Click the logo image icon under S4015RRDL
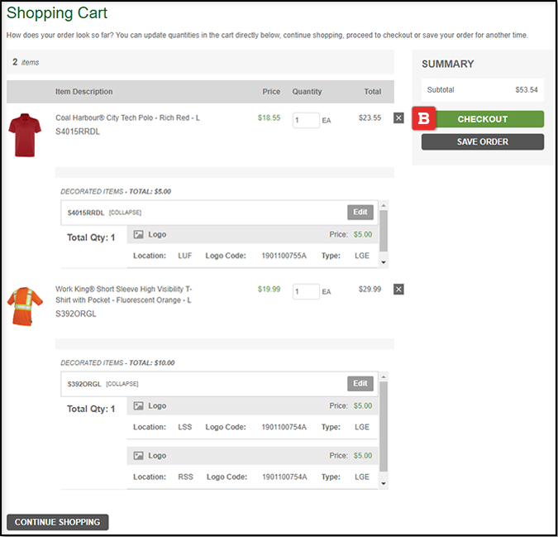The width and height of the screenshot is (558, 537). [139, 235]
